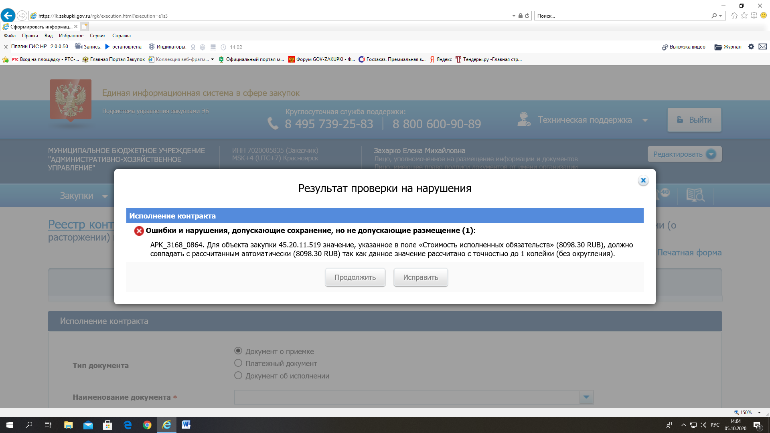Open Microsoft Word from the taskbar
The width and height of the screenshot is (770, 433).
(x=186, y=425)
